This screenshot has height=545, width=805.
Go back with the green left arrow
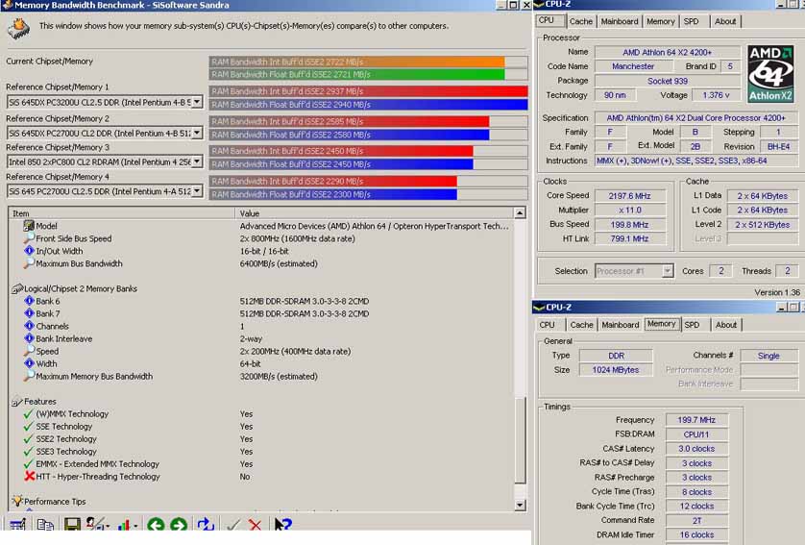click(156, 525)
